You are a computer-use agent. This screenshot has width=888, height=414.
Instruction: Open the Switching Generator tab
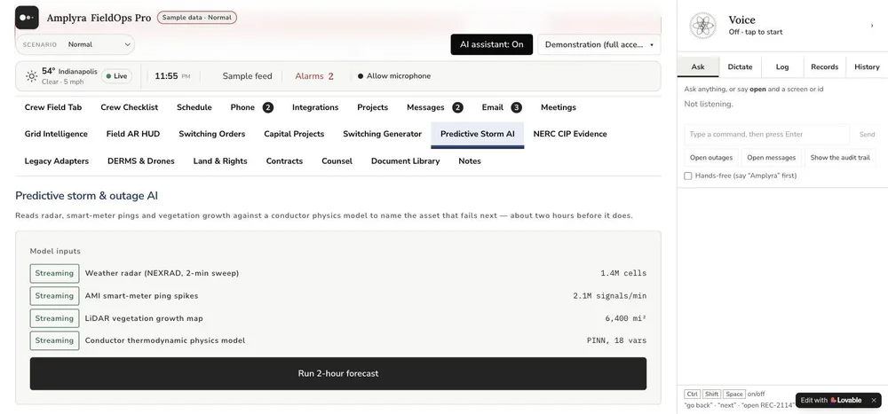382,134
